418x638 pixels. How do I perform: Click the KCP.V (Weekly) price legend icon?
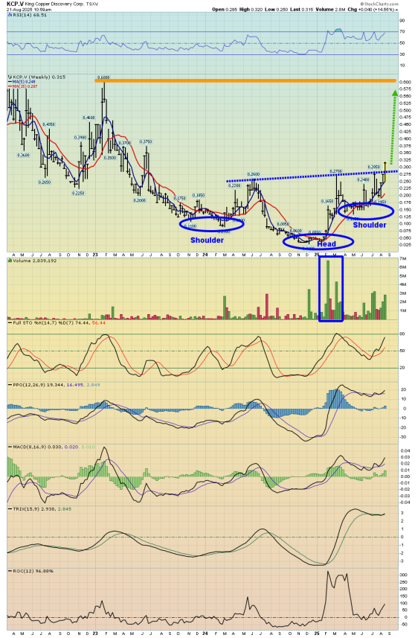click(x=10, y=77)
